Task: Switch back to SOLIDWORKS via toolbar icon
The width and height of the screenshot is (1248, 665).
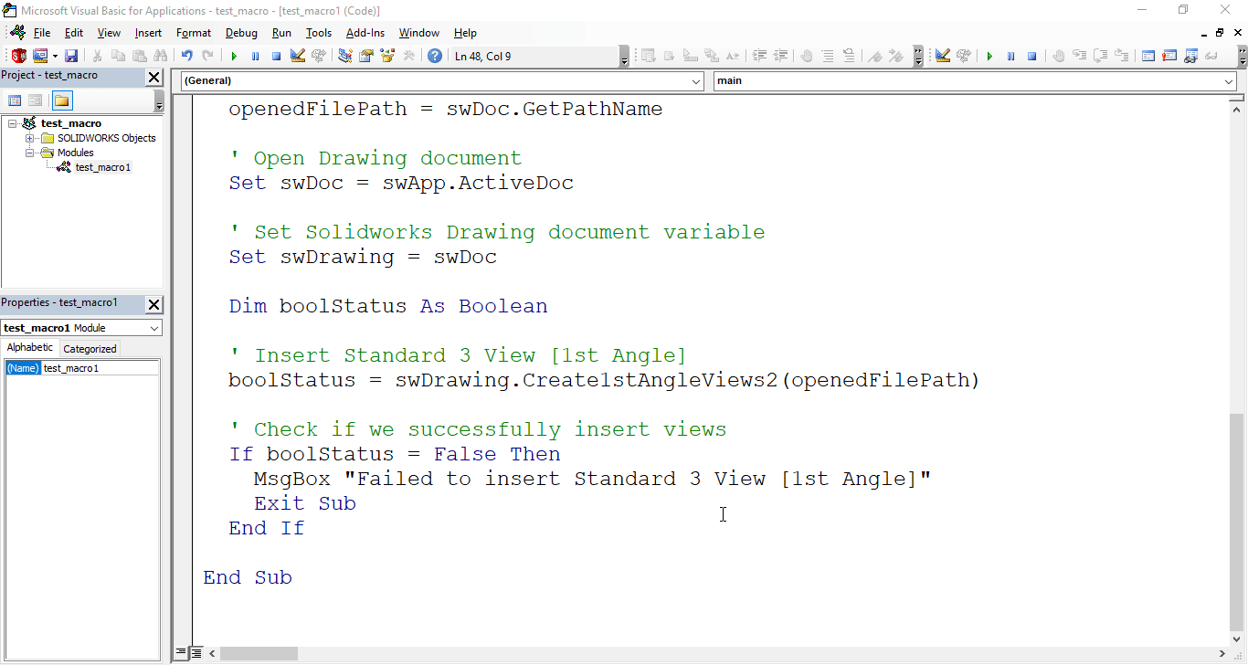Action: tap(16, 55)
